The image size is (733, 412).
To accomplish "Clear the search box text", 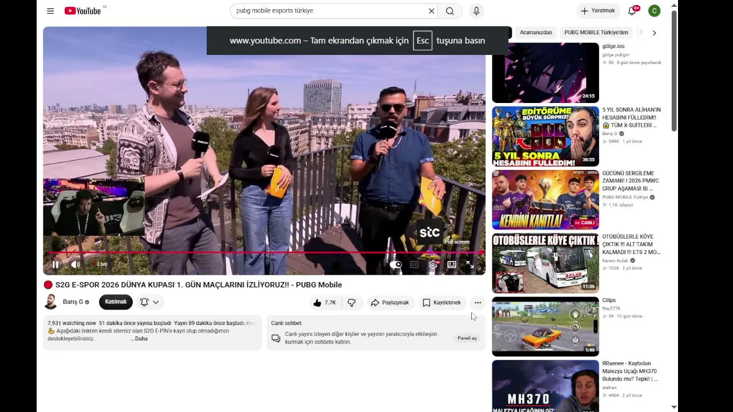I will click(431, 11).
